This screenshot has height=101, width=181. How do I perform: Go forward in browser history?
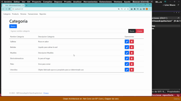(x=6, y=9)
